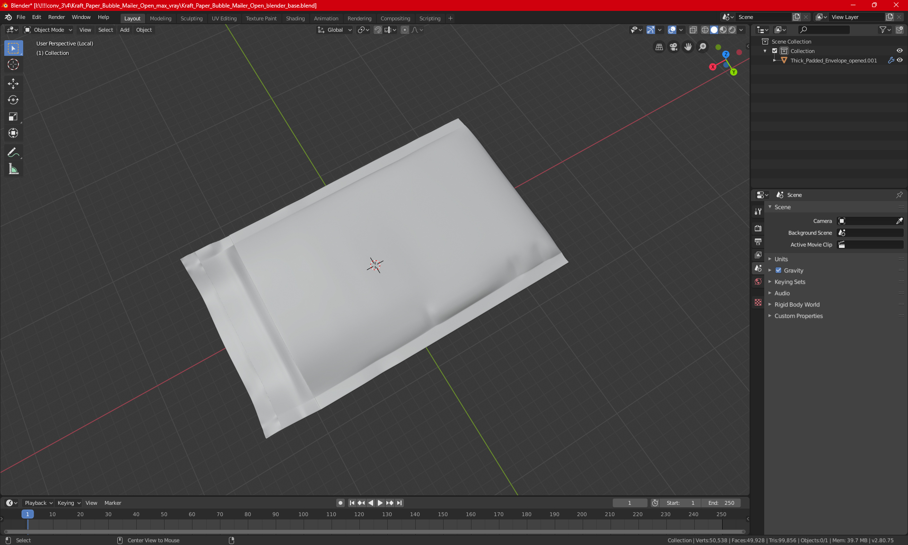Image resolution: width=908 pixels, height=545 pixels.
Task: Pick the Scale tool
Action: [13, 116]
